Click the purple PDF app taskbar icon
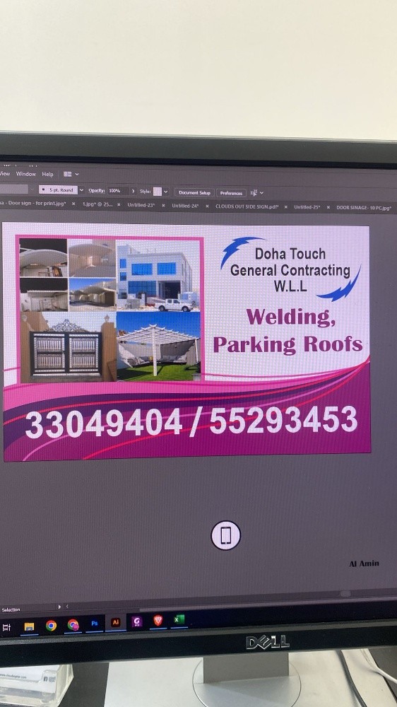397x707 pixels. [137, 621]
